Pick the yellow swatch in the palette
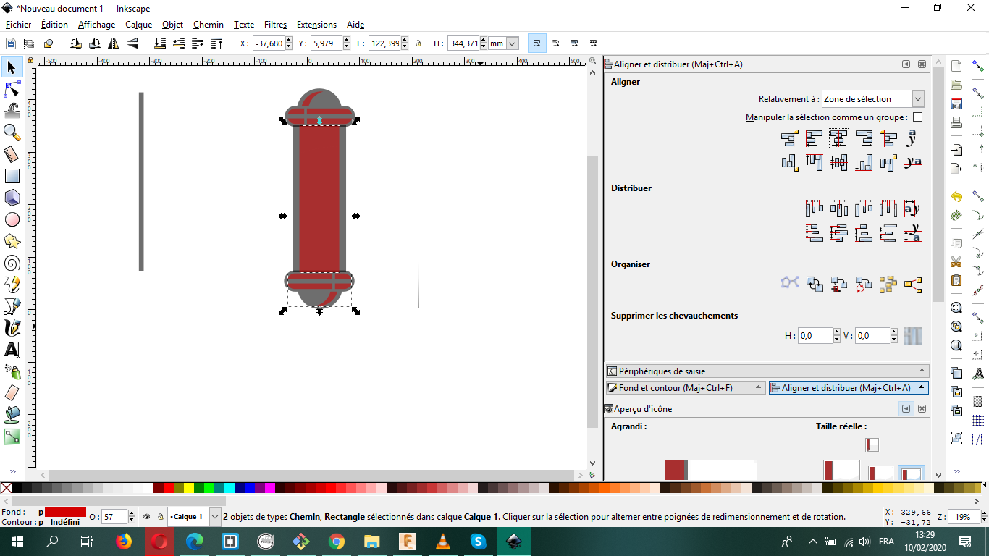 pos(188,488)
